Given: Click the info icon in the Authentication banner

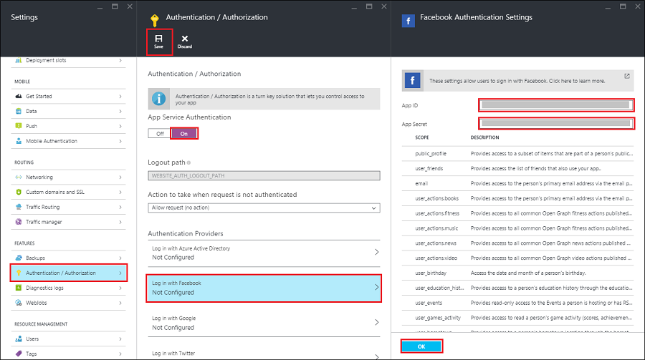Looking at the screenshot, I should click(159, 99).
